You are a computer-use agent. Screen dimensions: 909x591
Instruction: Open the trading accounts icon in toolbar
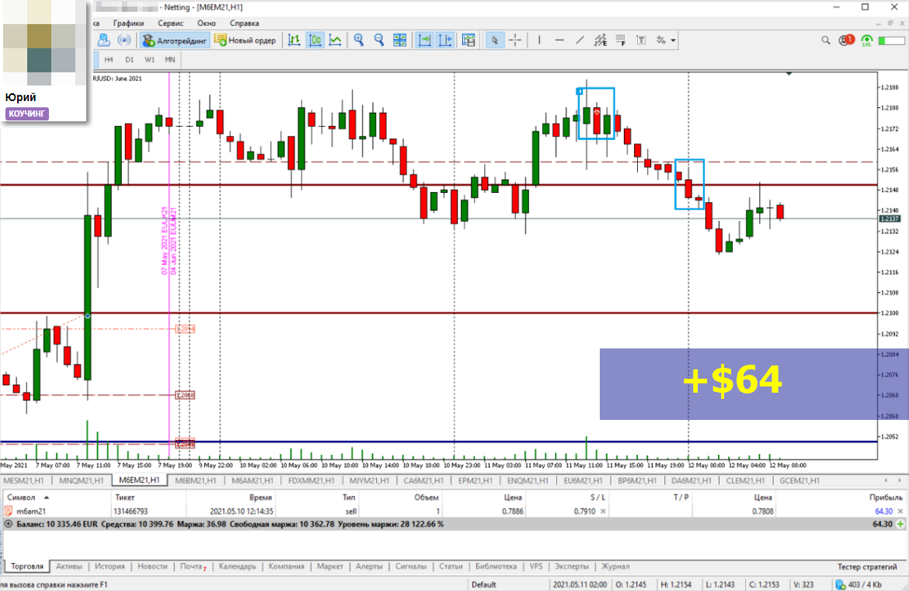pyautogui.click(x=104, y=40)
